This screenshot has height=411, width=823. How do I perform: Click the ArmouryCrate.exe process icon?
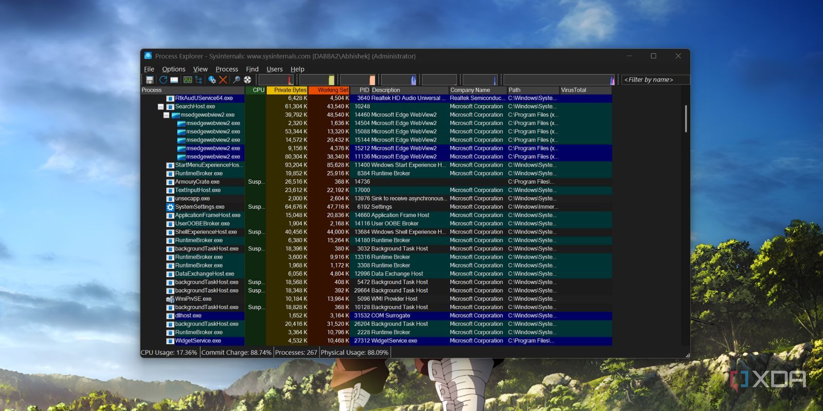(170, 182)
